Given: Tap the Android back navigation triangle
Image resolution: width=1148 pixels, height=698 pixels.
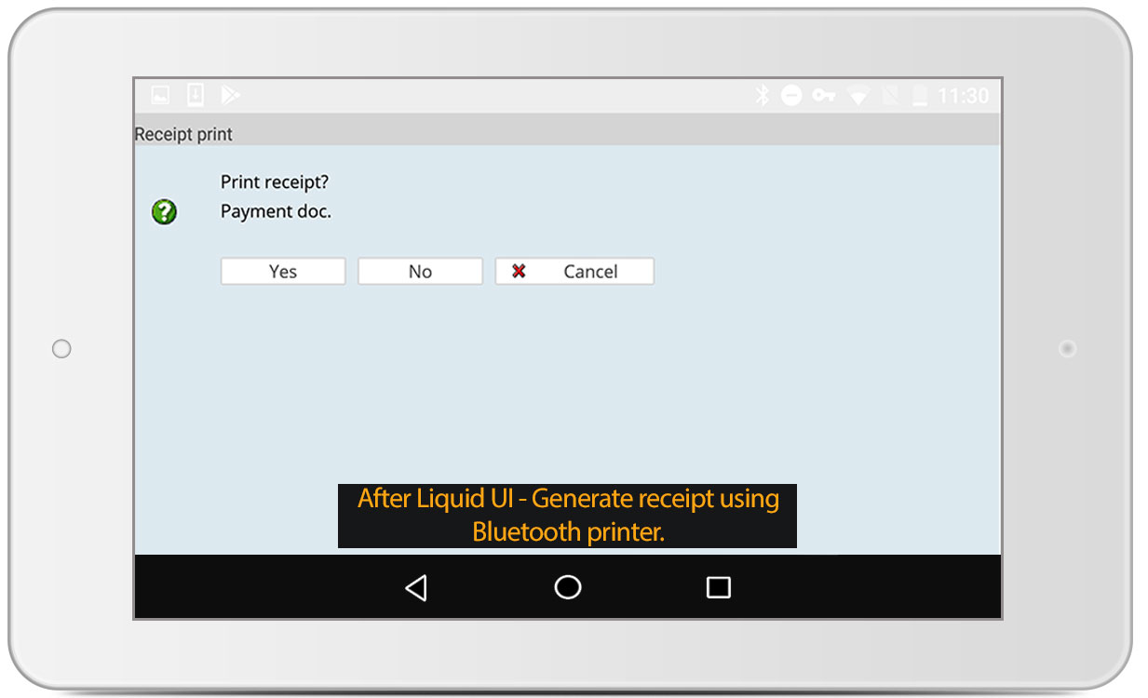Looking at the screenshot, I should coord(416,587).
